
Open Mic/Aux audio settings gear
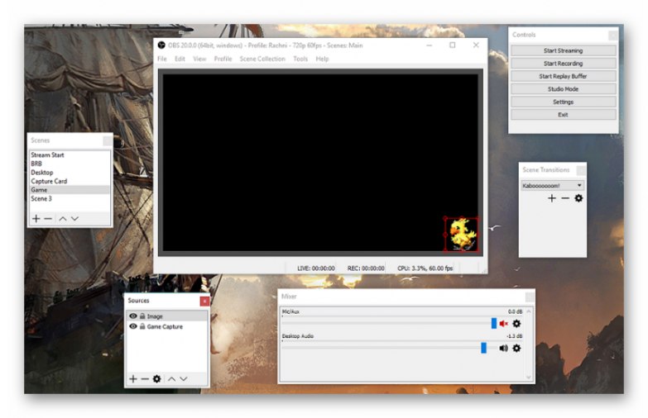click(x=516, y=324)
